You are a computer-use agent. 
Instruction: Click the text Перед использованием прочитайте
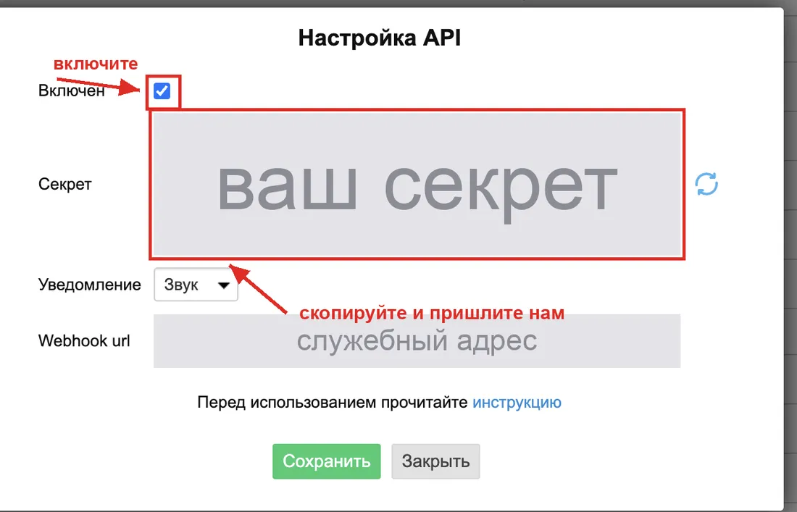tap(333, 403)
